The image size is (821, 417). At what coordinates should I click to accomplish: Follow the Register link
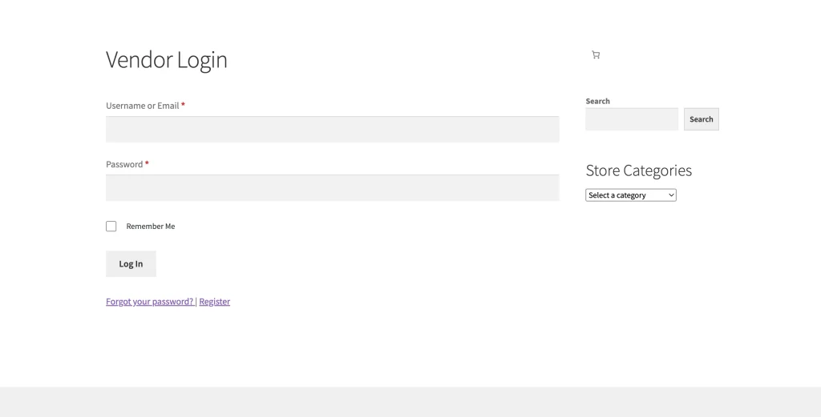pyautogui.click(x=214, y=302)
